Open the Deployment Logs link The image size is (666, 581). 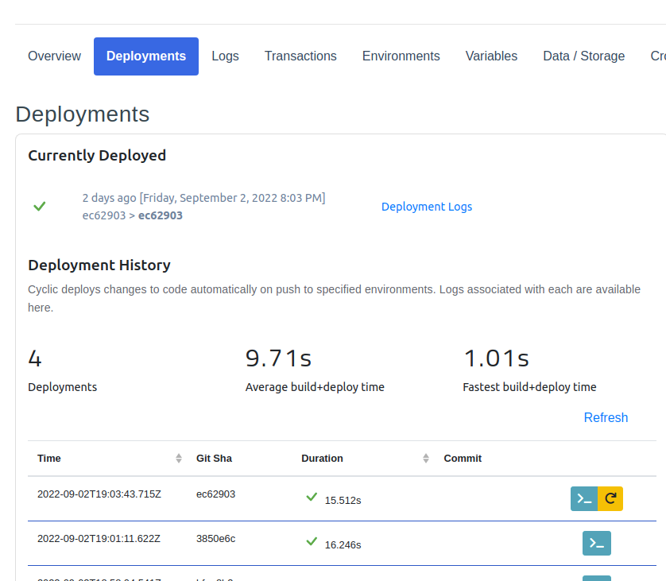[x=427, y=206]
